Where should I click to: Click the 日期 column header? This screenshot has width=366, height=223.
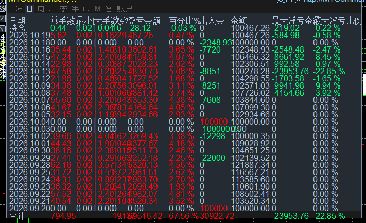click(x=18, y=21)
